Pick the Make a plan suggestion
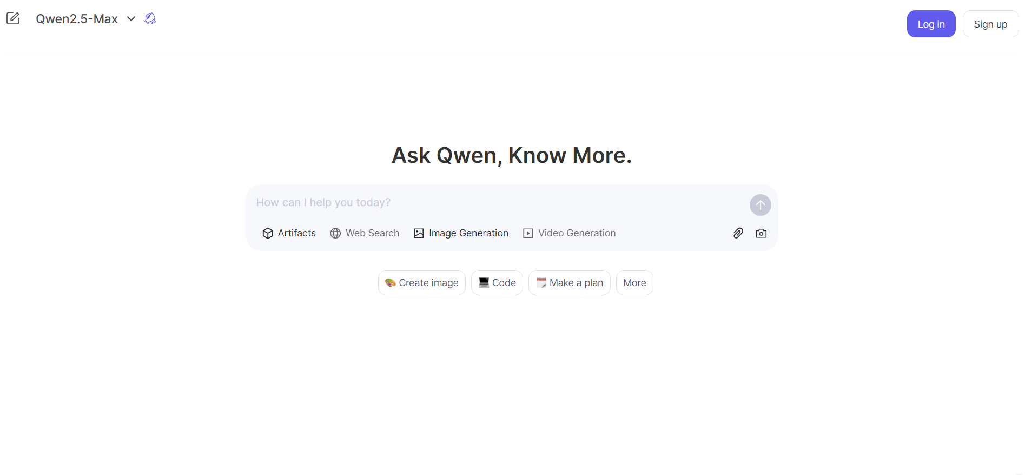1025x475 pixels. (570, 283)
